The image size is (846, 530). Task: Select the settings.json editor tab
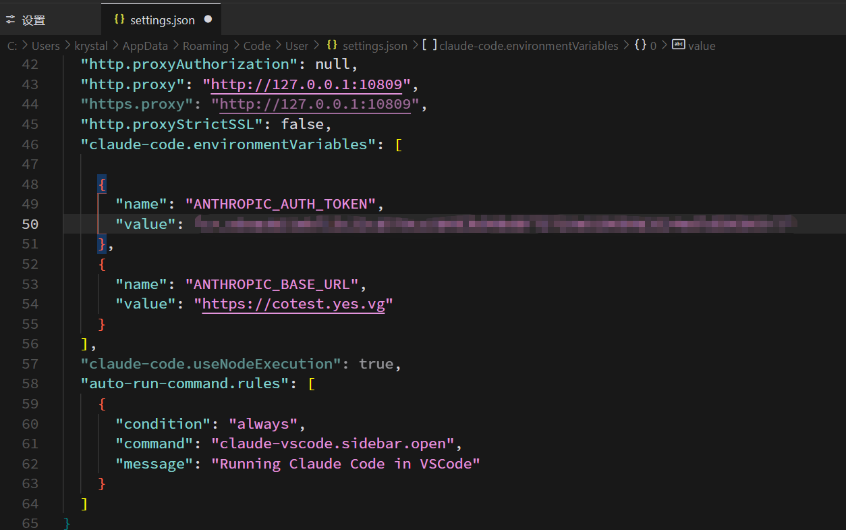tap(162, 20)
